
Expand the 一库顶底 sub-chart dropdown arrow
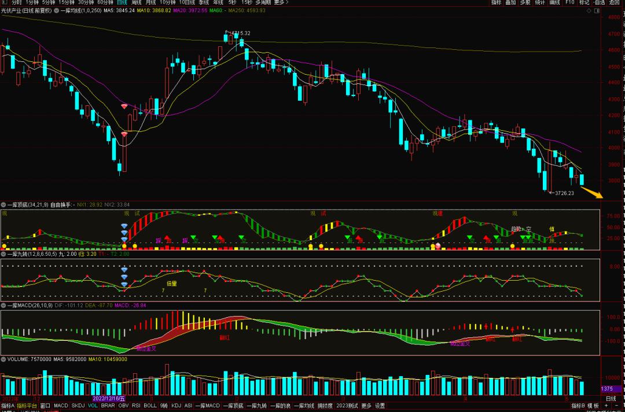[3, 205]
